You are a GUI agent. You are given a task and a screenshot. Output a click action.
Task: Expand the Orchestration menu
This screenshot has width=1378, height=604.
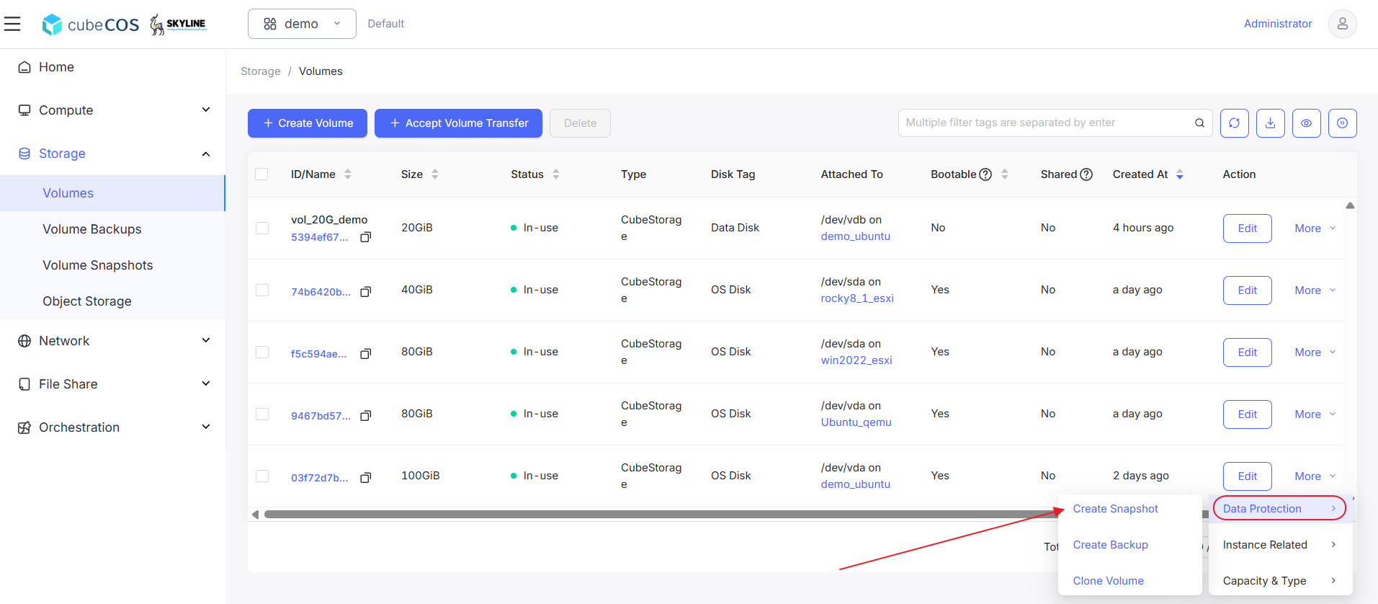112,427
